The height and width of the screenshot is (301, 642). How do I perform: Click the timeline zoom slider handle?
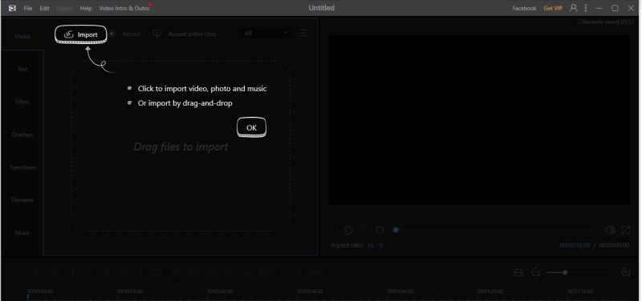coord(565,272)
